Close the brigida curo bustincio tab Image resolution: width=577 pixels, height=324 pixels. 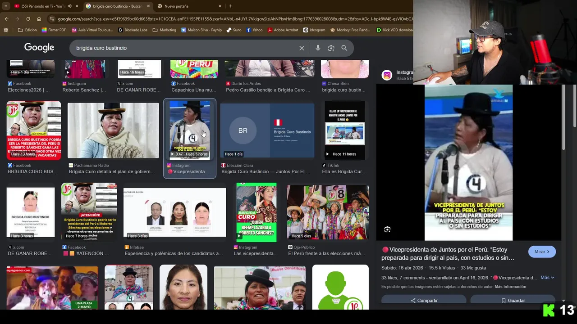pyautogui.click(x=148, y=6)
